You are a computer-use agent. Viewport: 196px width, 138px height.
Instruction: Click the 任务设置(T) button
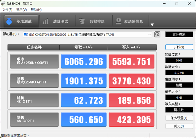179,118
